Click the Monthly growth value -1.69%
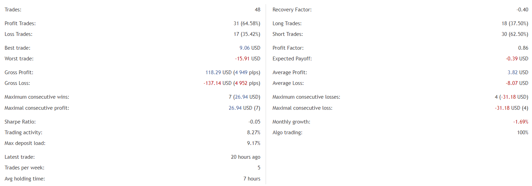The height and width of the screenshot is (186, 532). 521,122
